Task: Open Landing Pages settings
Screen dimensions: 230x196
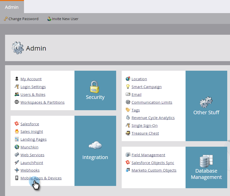Action: [33, 139]
